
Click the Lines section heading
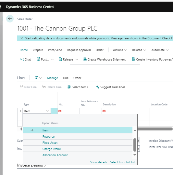(21, 78)
